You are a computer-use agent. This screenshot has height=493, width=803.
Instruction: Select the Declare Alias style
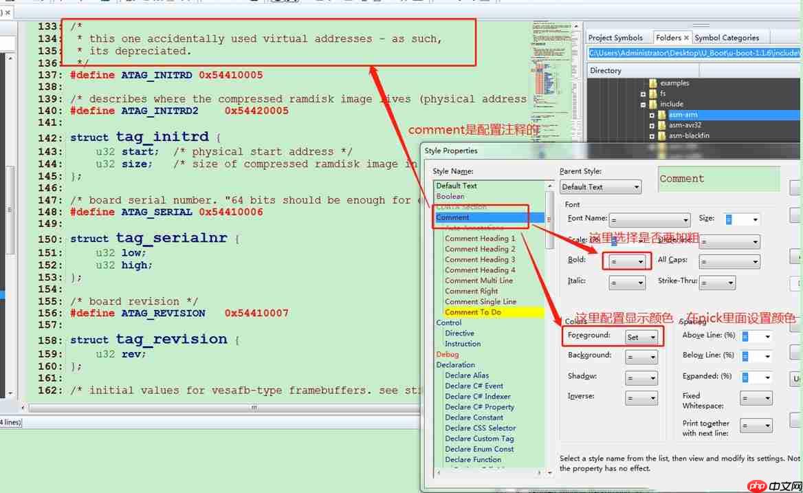pos(467,375)
